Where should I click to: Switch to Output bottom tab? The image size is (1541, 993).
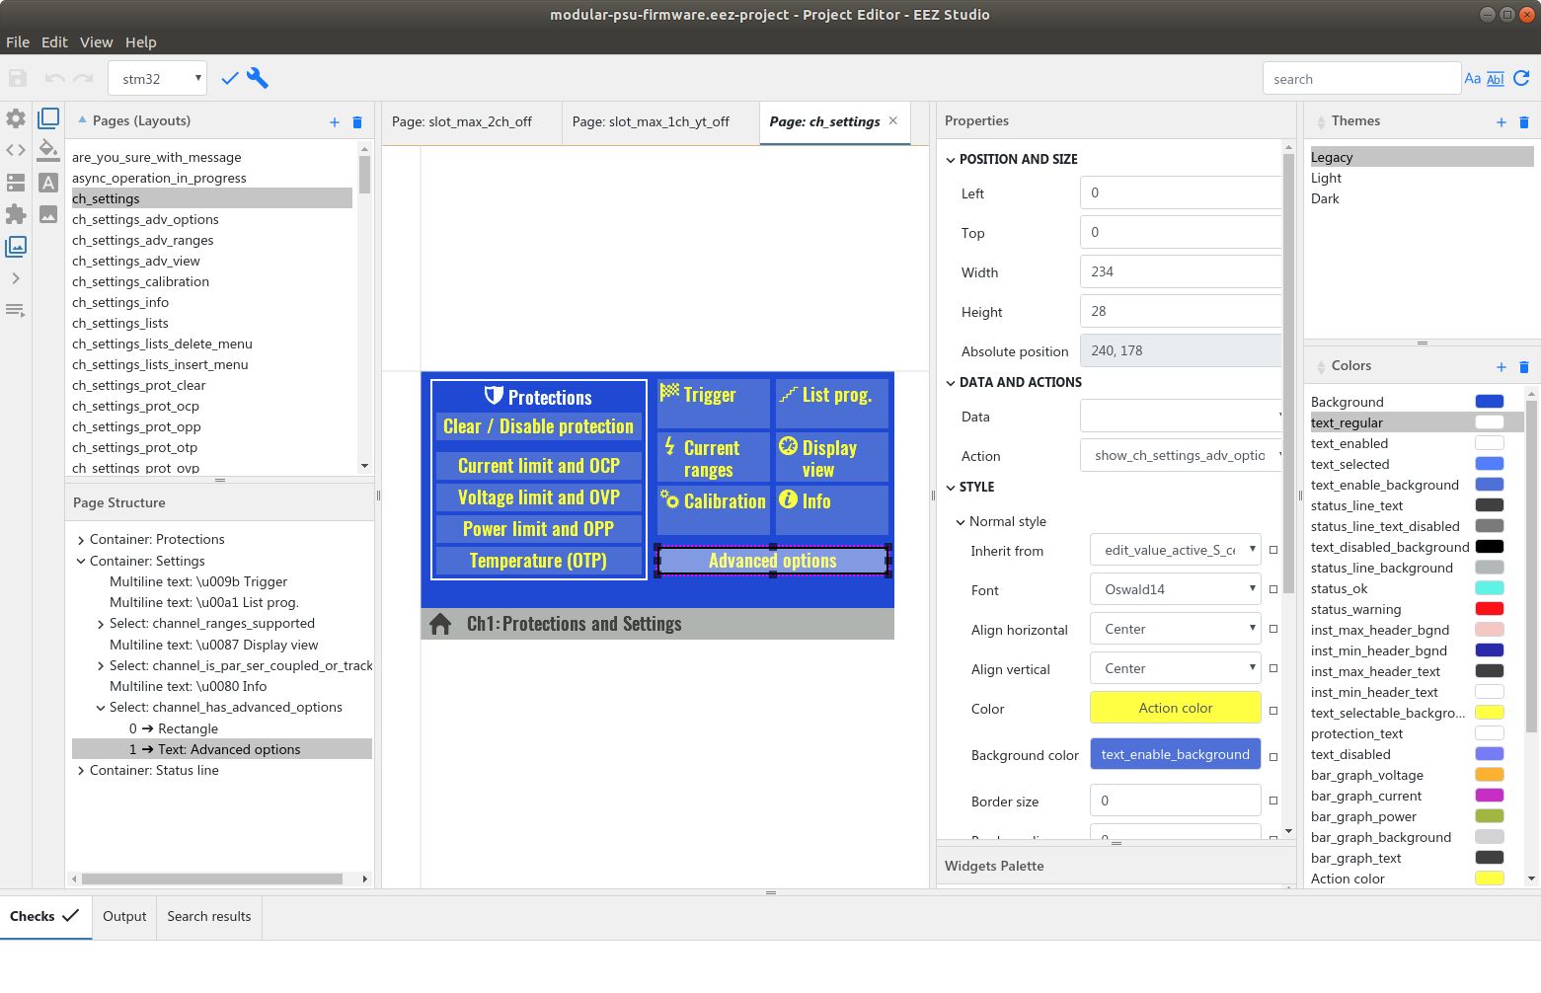pos(124,916)
